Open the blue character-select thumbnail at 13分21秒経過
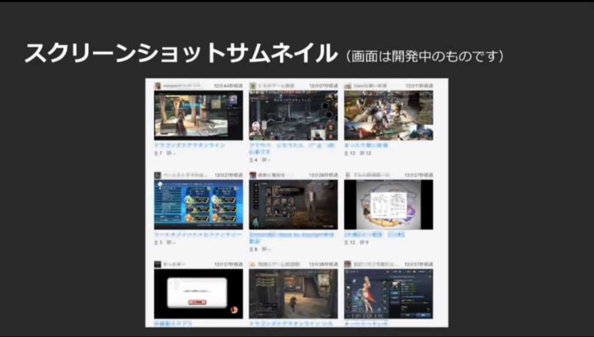 point(198,204)
